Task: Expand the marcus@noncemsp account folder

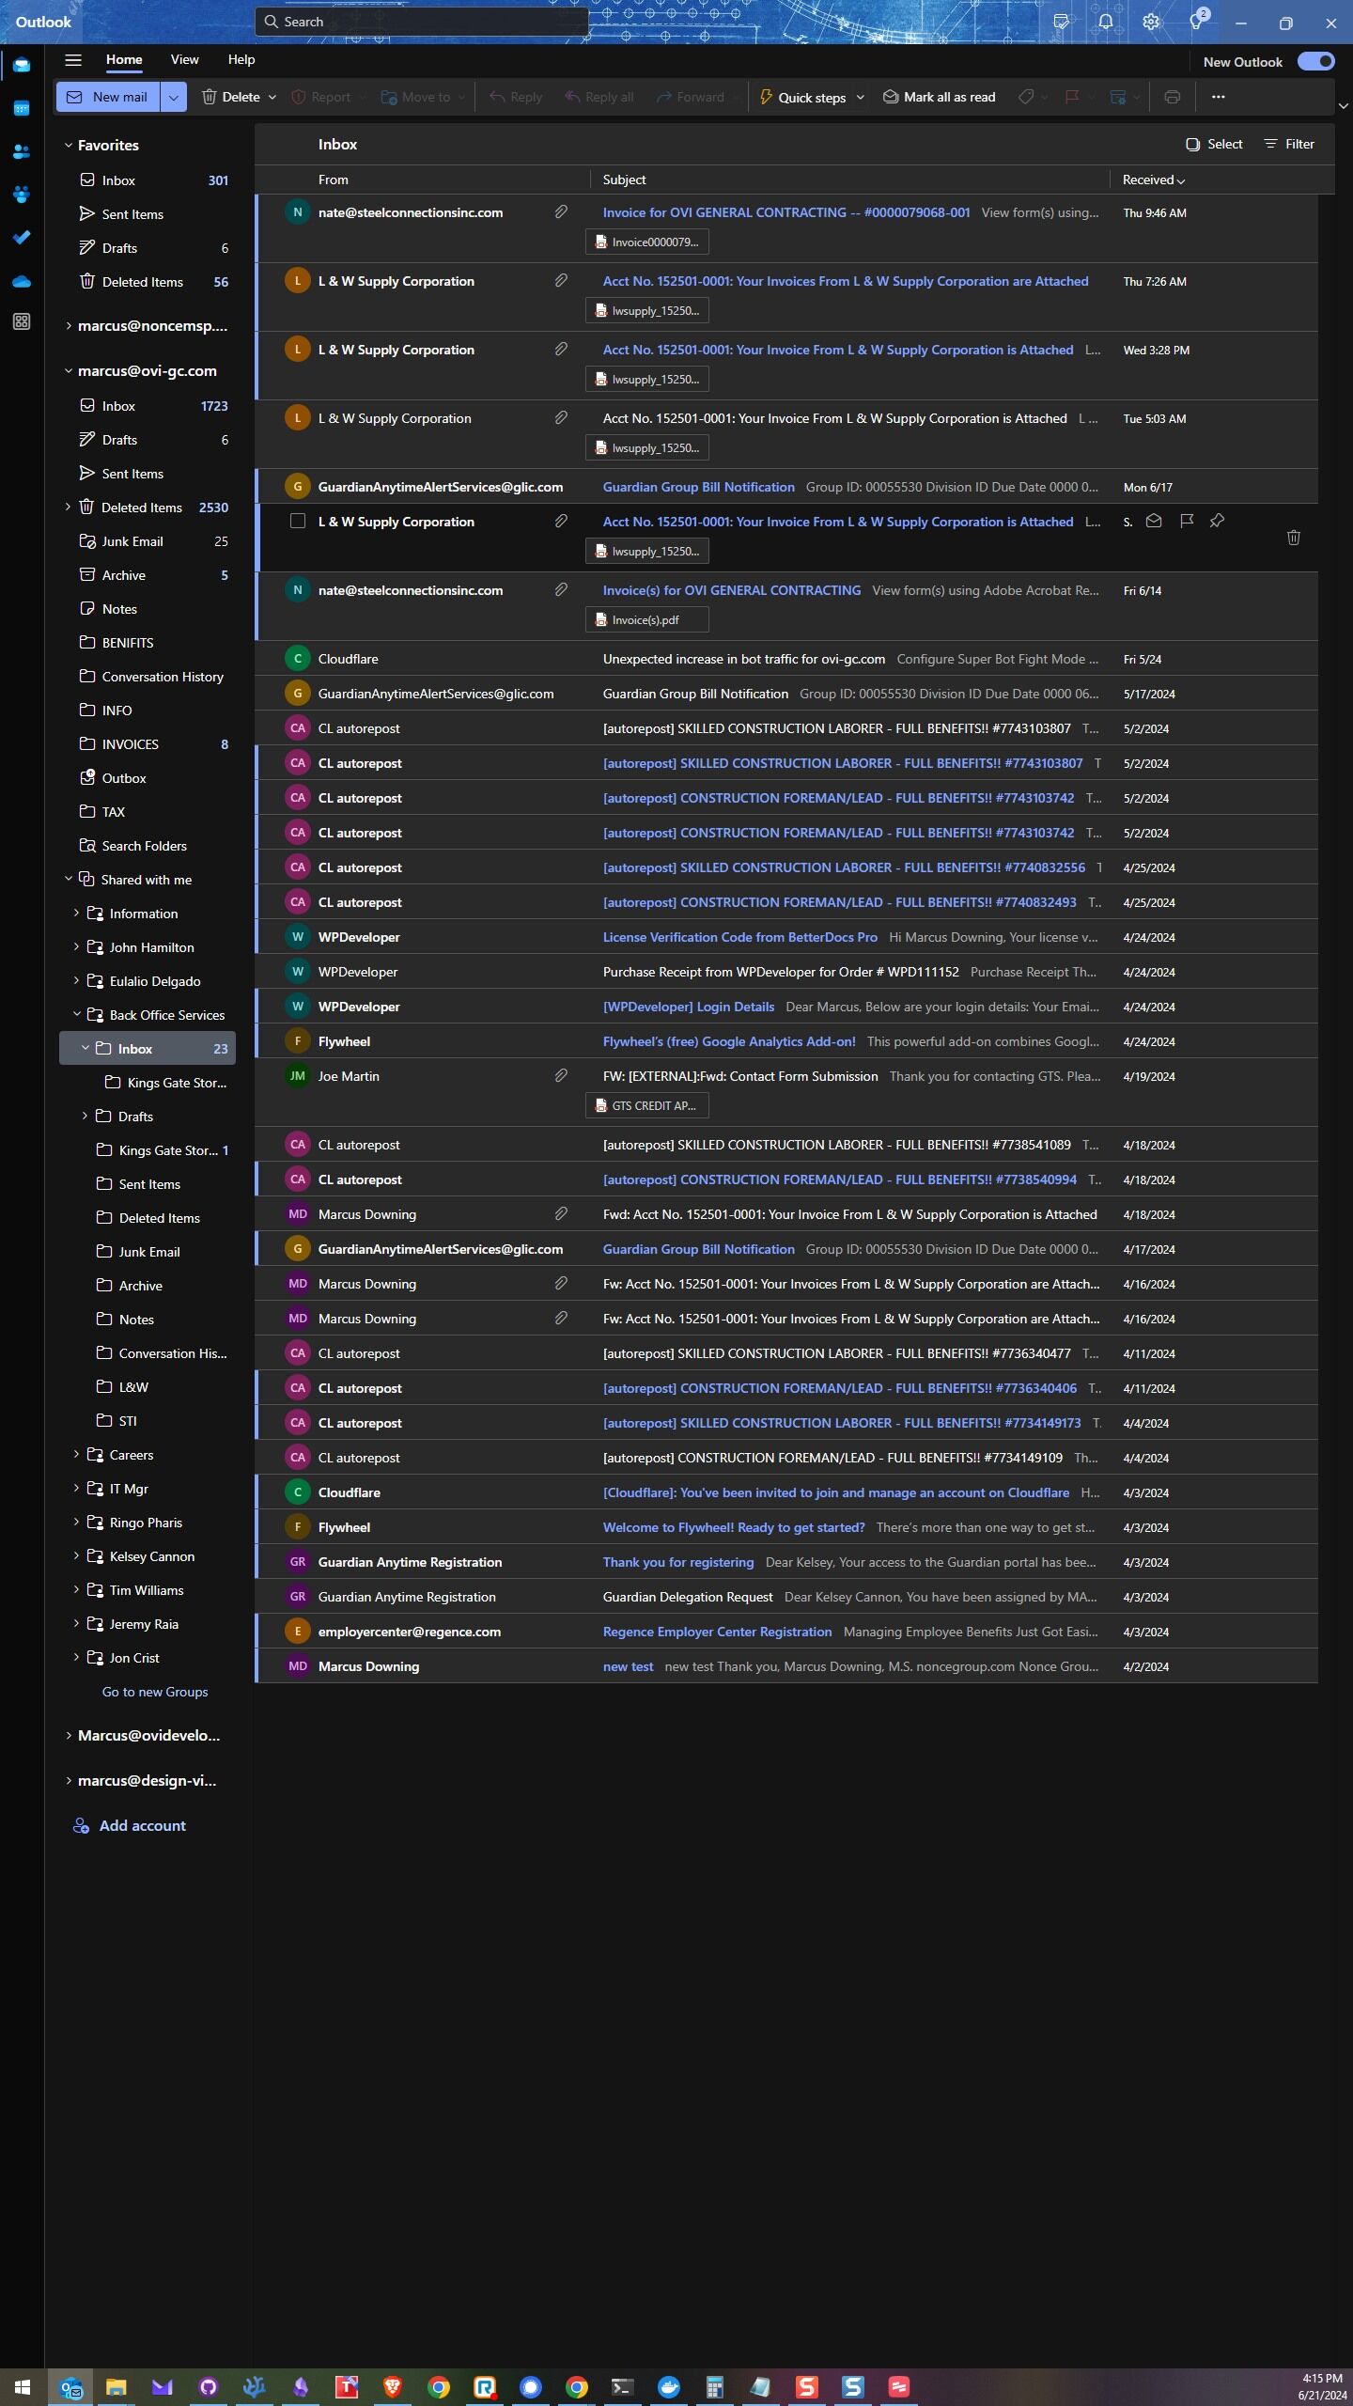Action: pyautogui.click(x=69, y=326)
